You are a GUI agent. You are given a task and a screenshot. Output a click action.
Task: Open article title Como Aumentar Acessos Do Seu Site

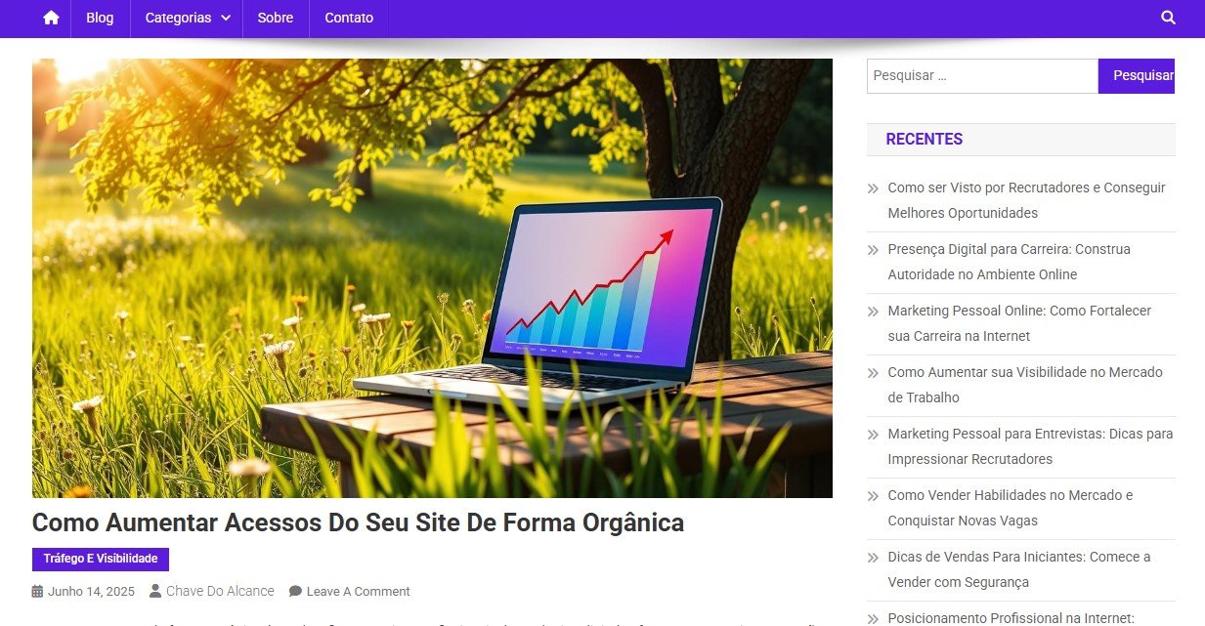(x=358, y=522)
